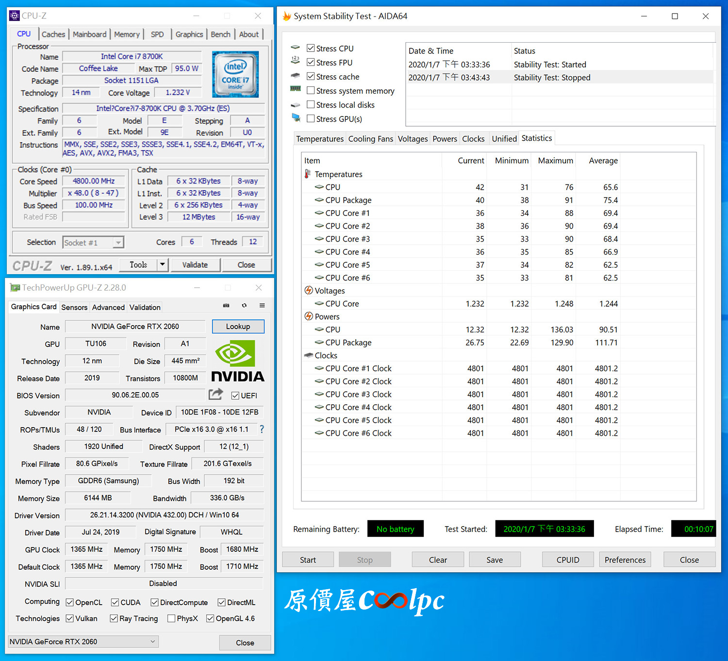The image size is (728, 661).
Task: Open the Socket #1 selection dropdown
Action: 94,242
